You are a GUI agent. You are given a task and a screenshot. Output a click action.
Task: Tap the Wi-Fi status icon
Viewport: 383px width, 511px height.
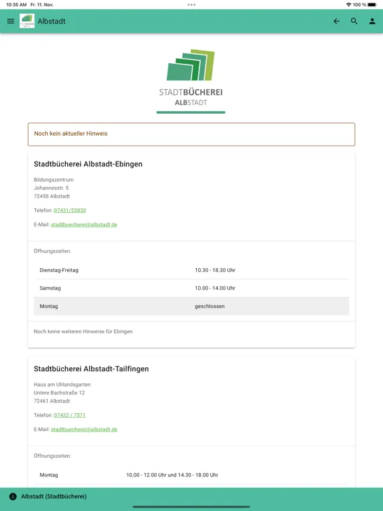[x=348, y=5]
